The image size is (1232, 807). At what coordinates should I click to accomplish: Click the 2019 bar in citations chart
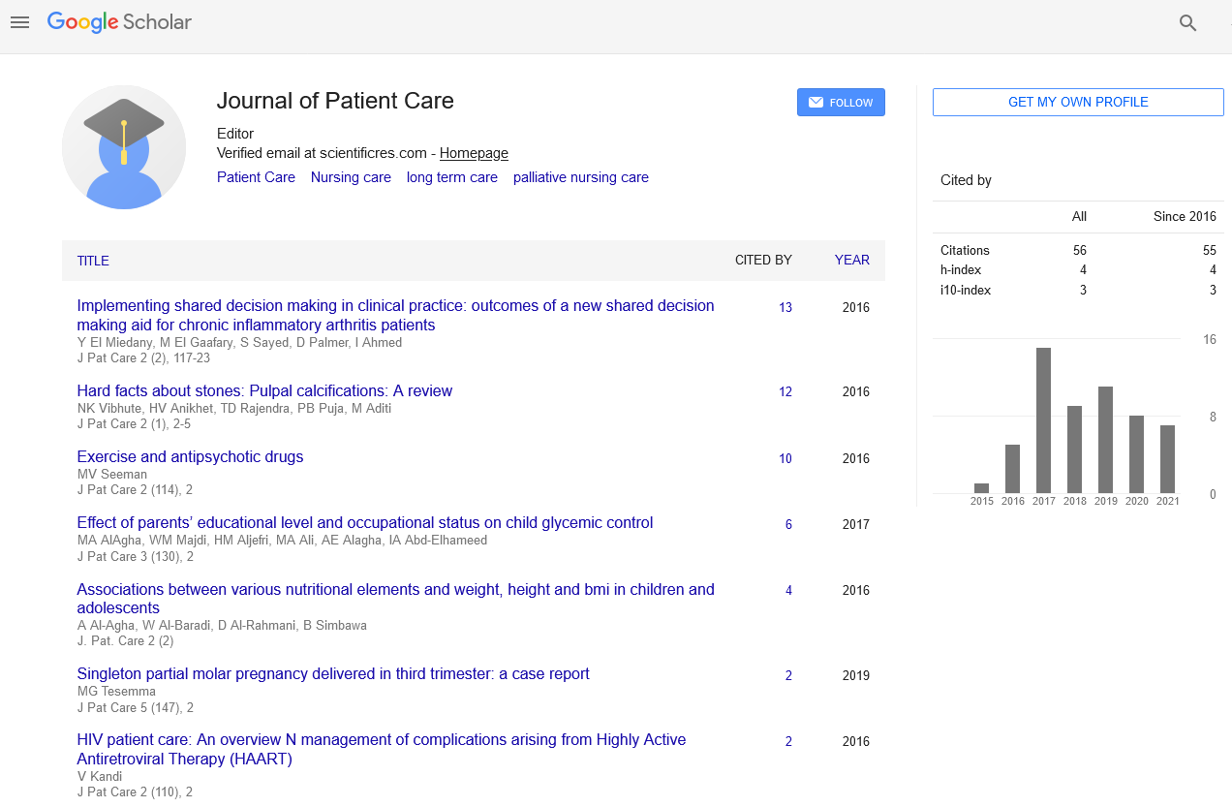coord(1105,440)
